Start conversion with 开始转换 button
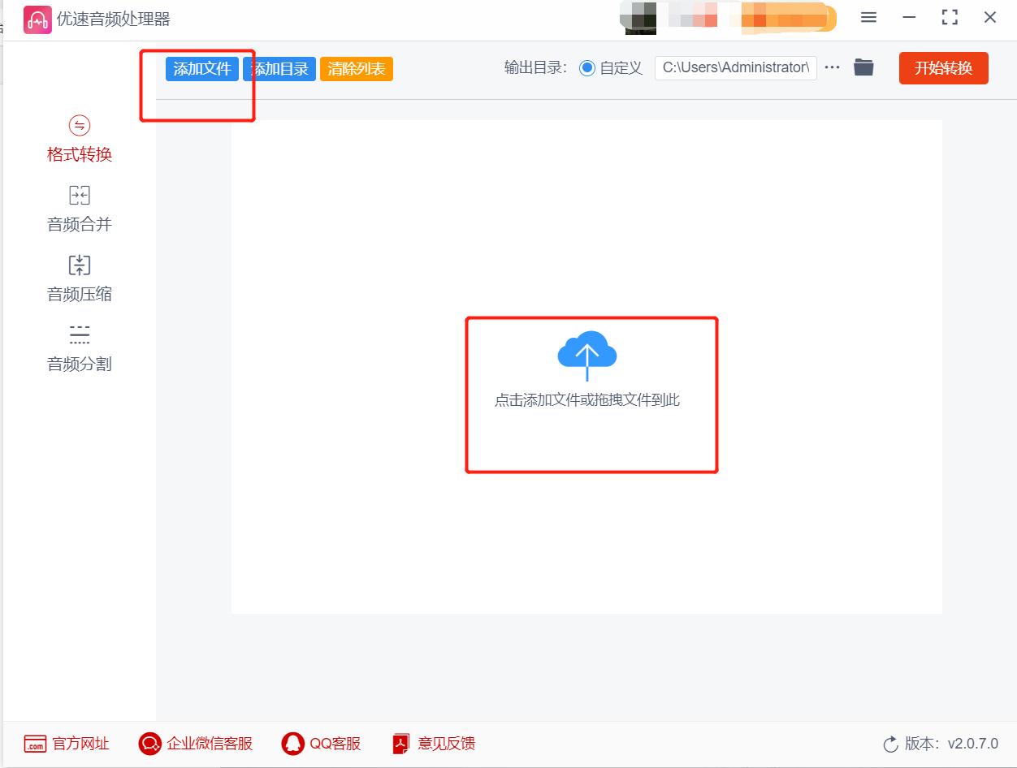 943,69
